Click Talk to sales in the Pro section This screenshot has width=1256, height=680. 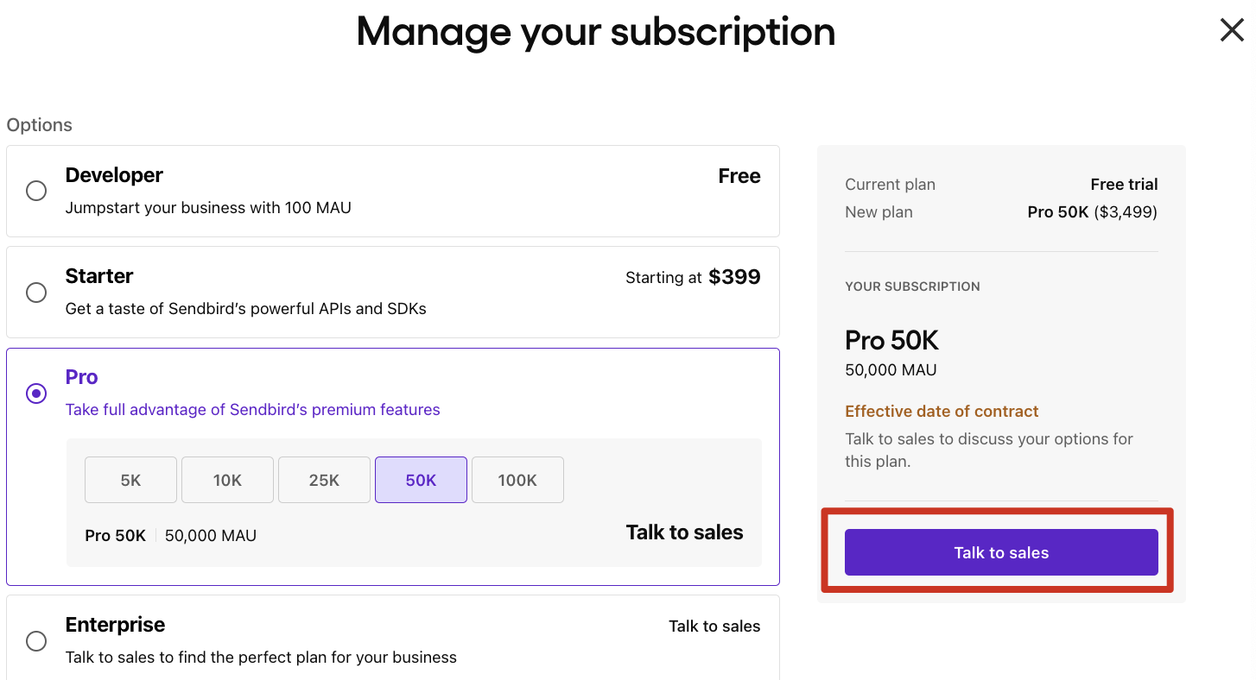tap(684, 532)
